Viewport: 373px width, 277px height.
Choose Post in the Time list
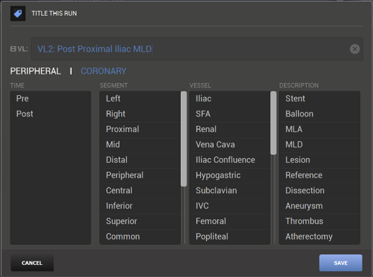pyautogui.click(x=50, y=114)
